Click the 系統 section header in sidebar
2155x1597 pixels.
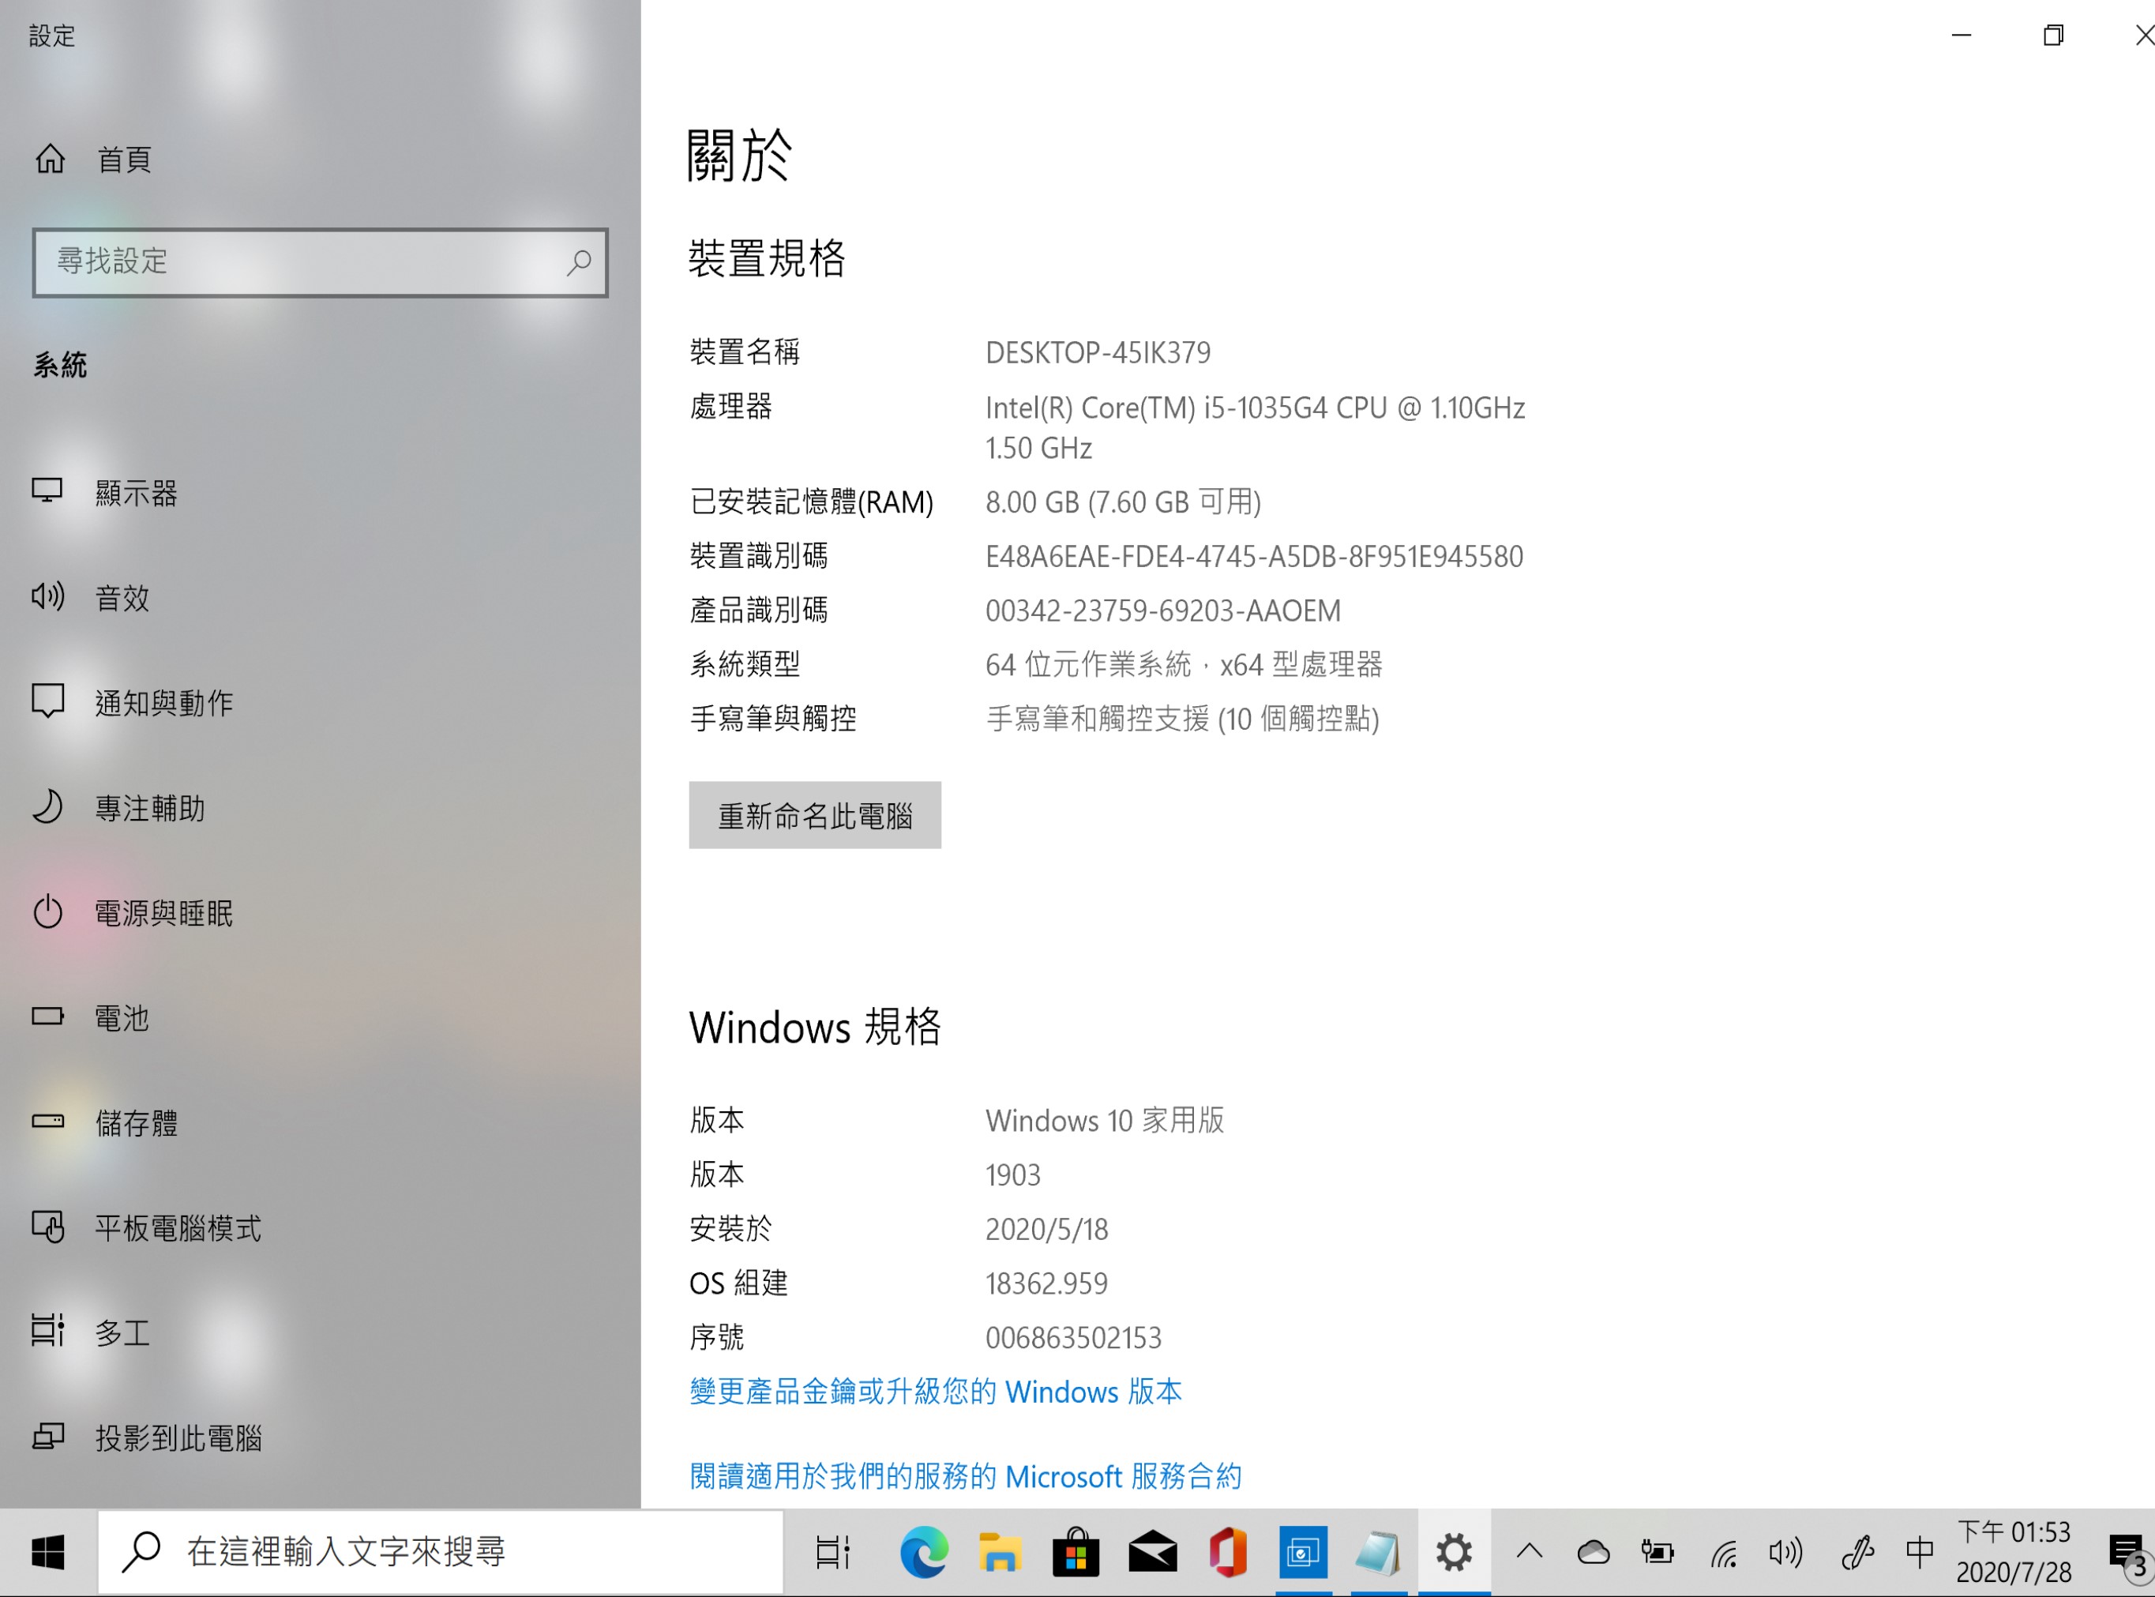(x=60, y=364)
